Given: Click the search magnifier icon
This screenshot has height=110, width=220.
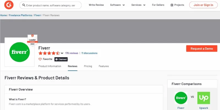Looking at the screenshot, I should (24, 5).
